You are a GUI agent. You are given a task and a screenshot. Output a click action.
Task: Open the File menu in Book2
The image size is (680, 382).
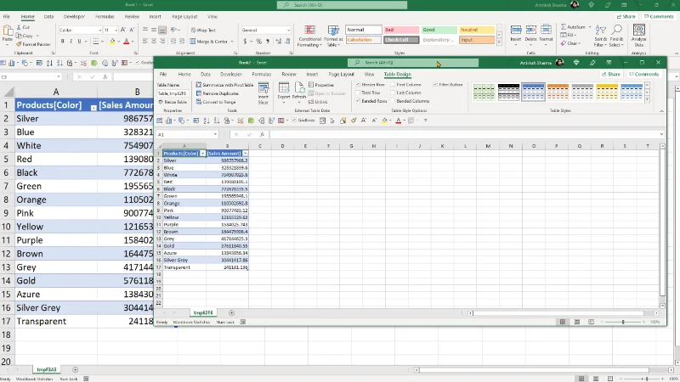tap(163, 75)
